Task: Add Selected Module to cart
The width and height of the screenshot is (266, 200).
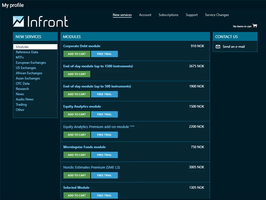Action: [x=77, y=195]
